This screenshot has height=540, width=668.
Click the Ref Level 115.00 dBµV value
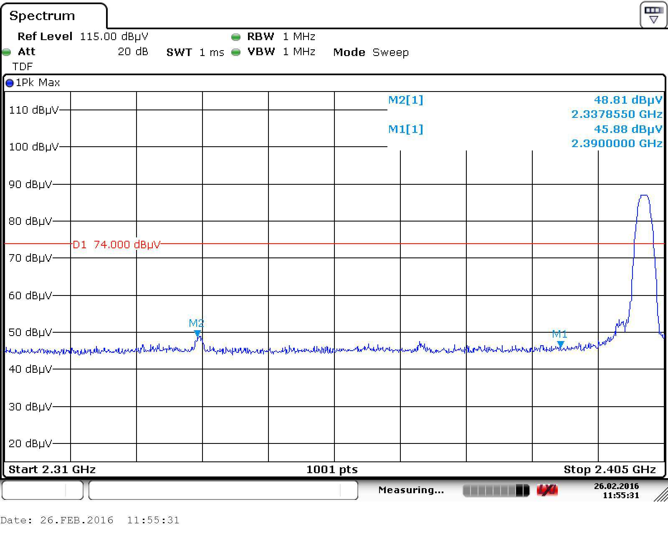(114, 36)
